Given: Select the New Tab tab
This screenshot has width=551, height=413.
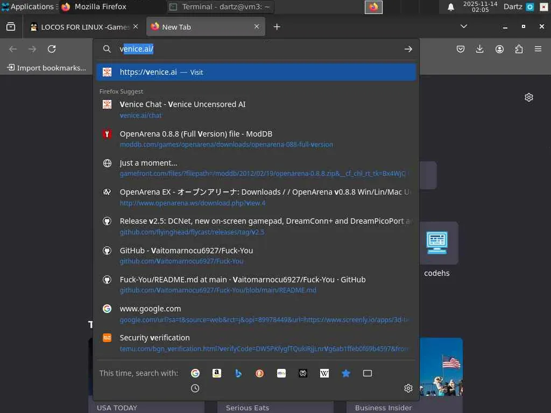Looking at the screenshot, I should 206,27.
